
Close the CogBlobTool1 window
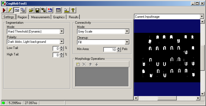click(x=202, y=3)
